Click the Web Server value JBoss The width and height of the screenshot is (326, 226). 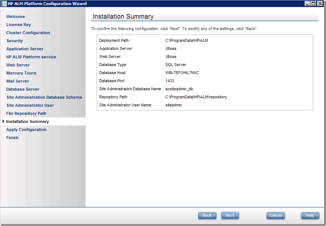pyautogui.click(x=171, y=57)
